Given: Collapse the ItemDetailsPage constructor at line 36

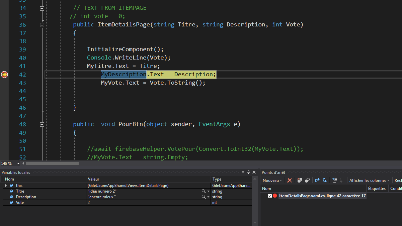Looking at the screenshot, I should [42, 25].
